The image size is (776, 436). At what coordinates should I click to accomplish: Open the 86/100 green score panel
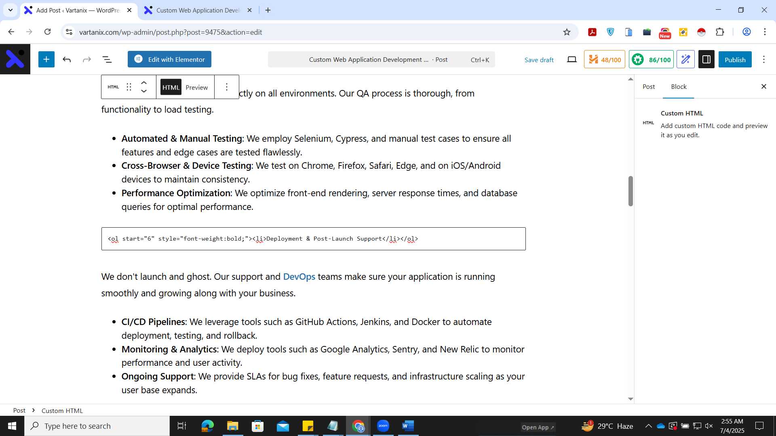651,60
